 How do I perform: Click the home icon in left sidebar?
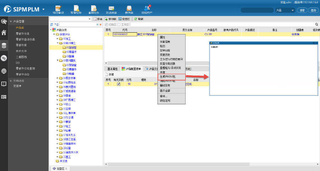[4, 33]
